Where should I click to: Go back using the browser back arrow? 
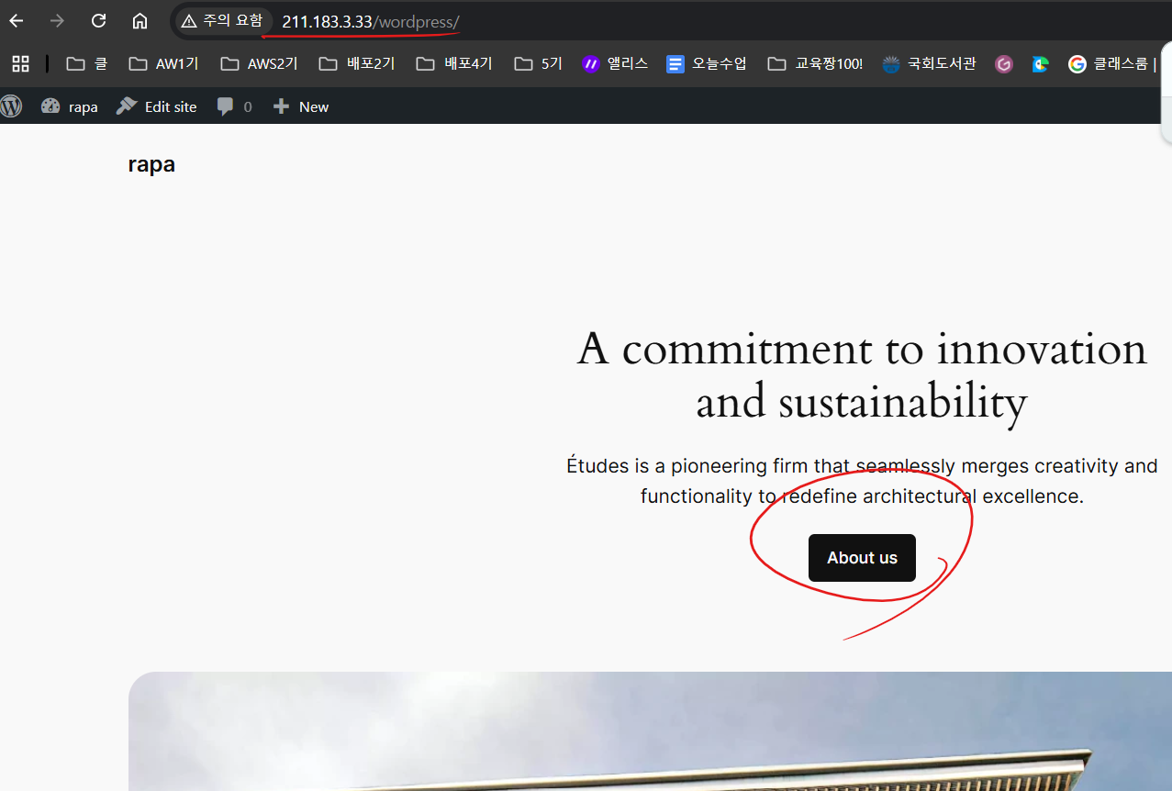pyautogui.click(x=17, y=20)
